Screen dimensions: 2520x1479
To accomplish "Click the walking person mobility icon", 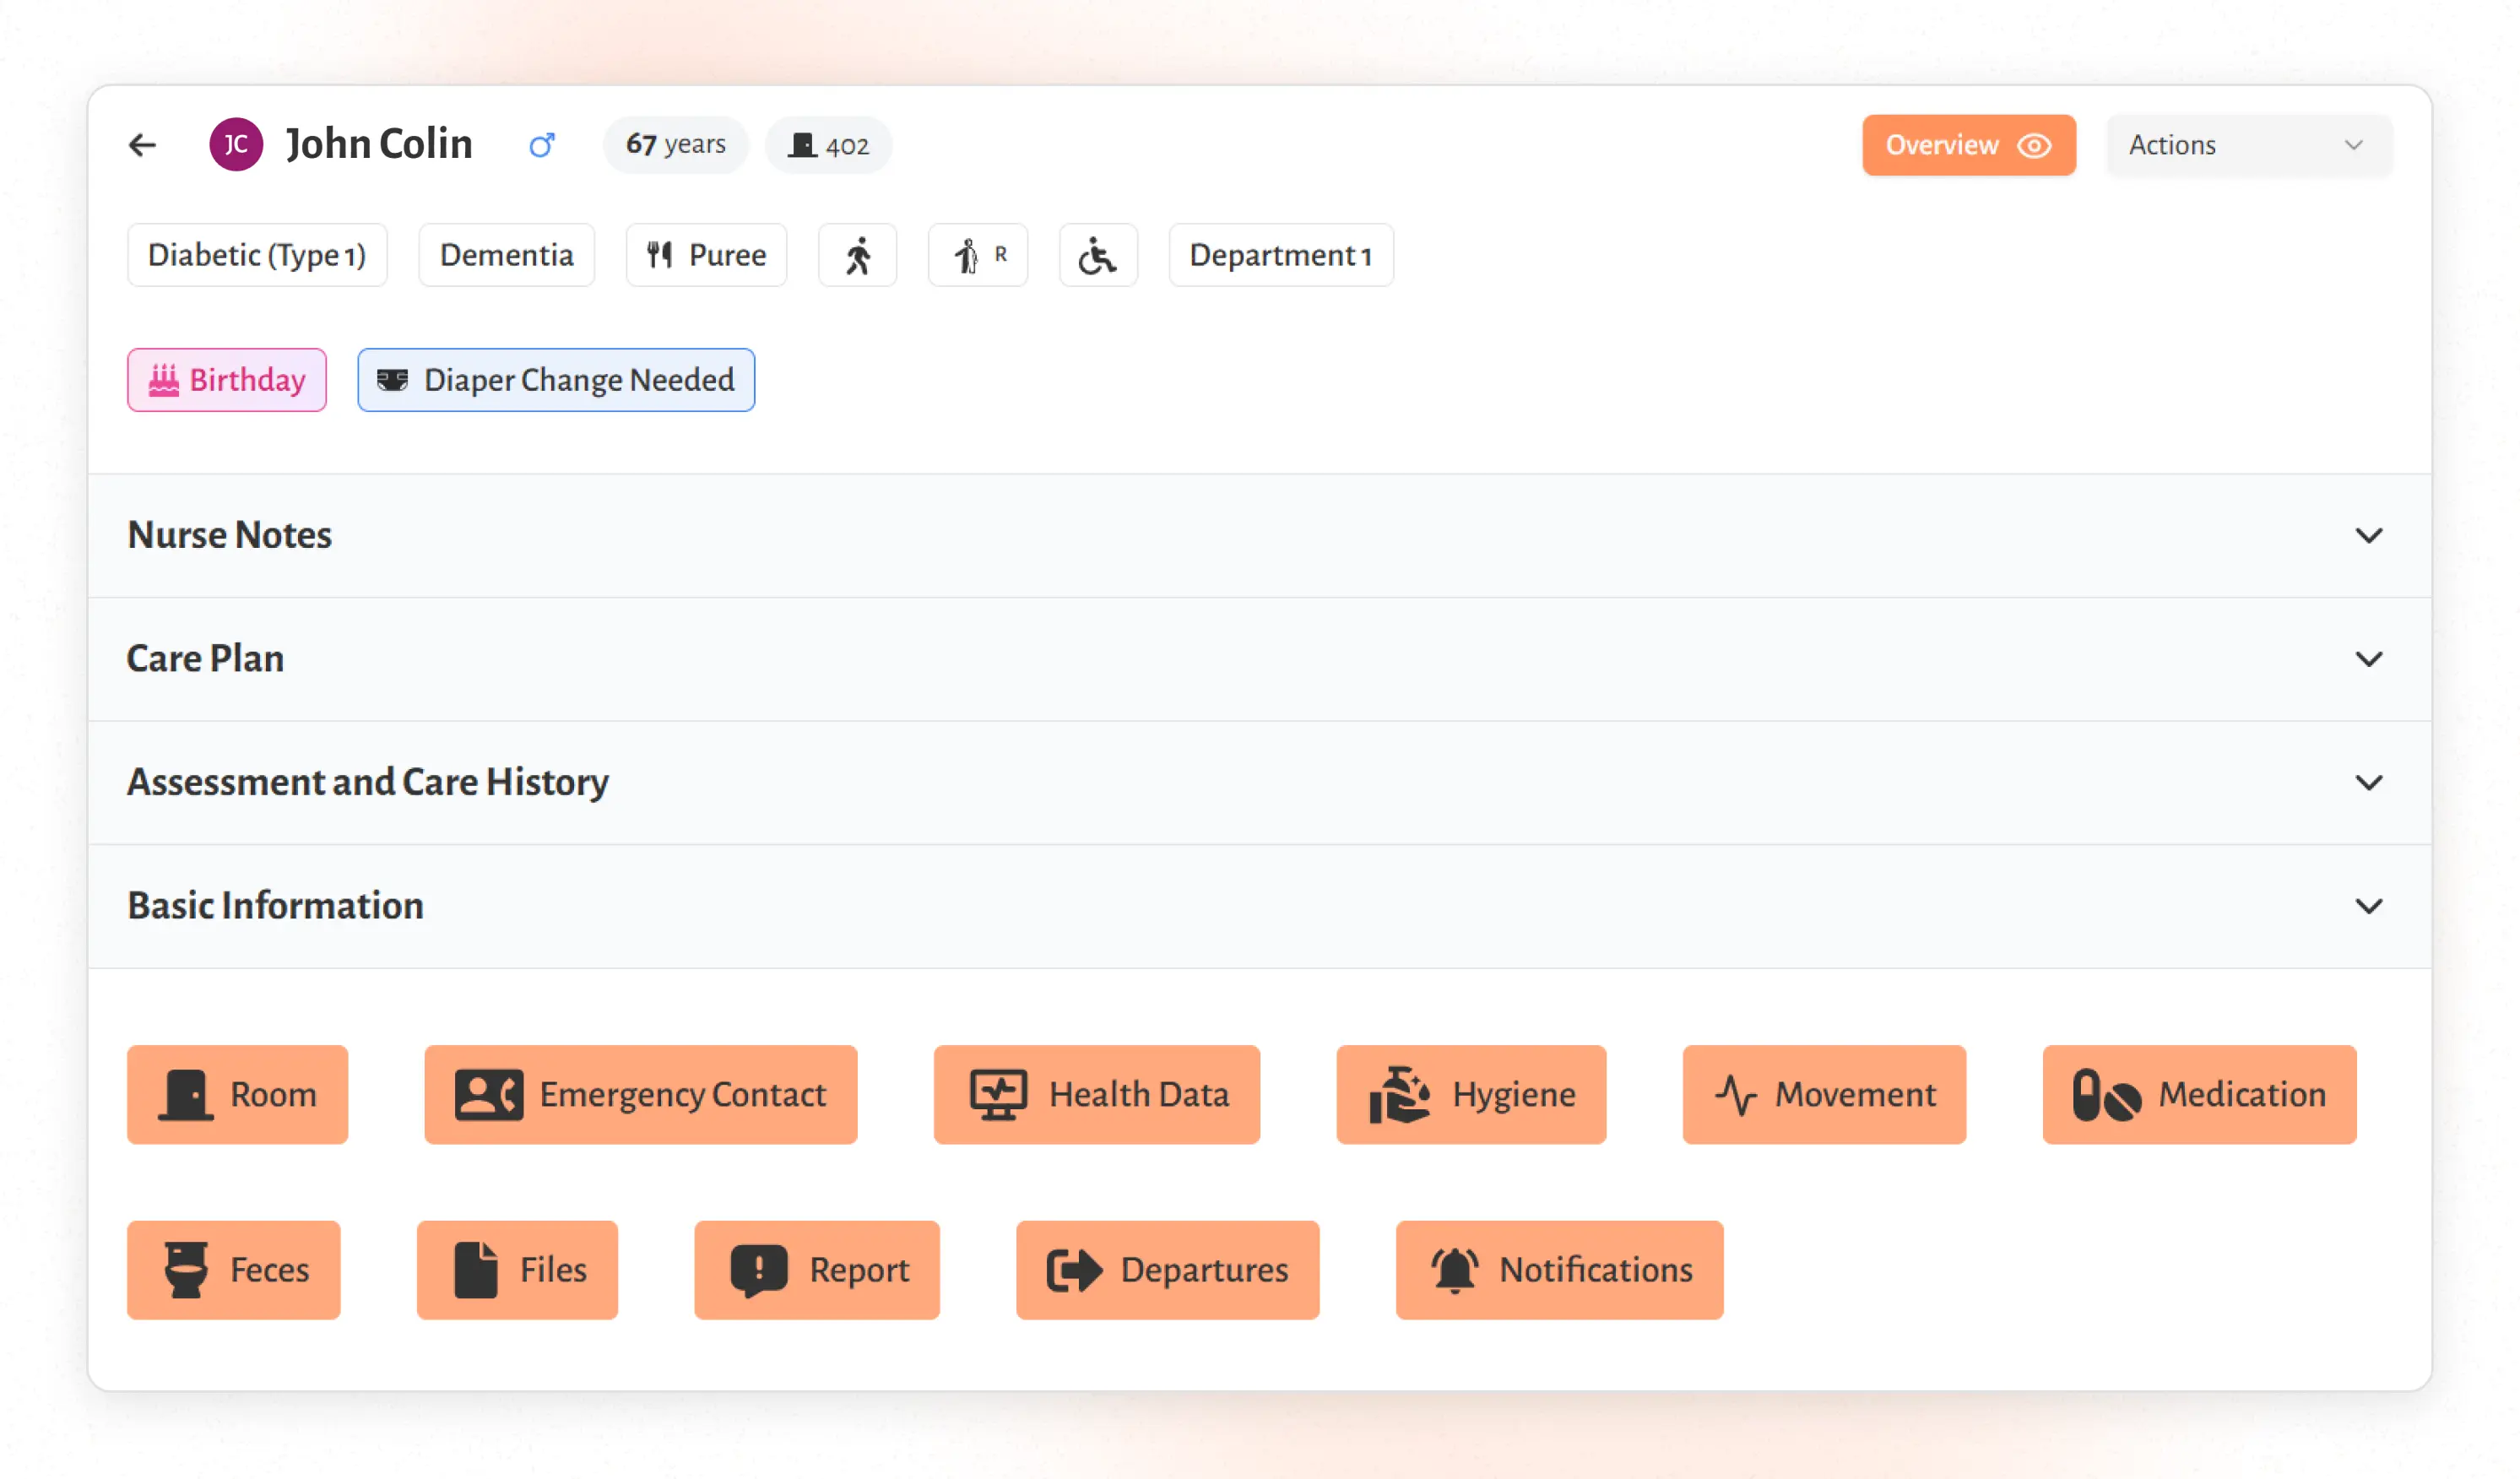I will (858, 255).
